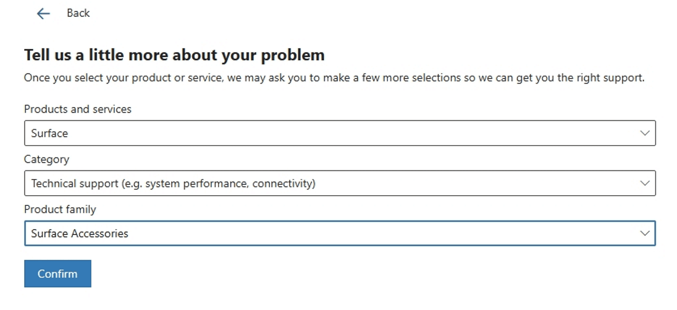The width and height of the screenshot is (677, 310).
Task: Click the left-pointing back arrow icon
Action: coord(43,13)
